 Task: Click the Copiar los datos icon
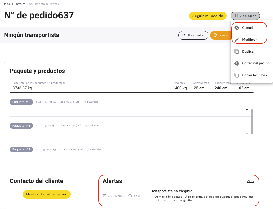tap(237, 75)
